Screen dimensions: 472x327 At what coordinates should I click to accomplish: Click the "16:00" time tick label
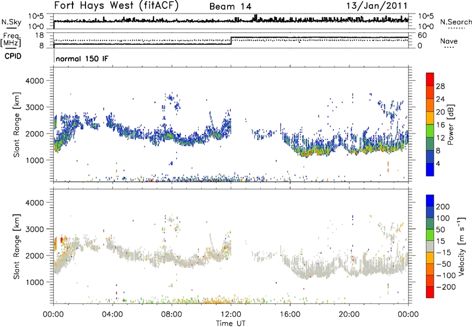click(290, 315)
